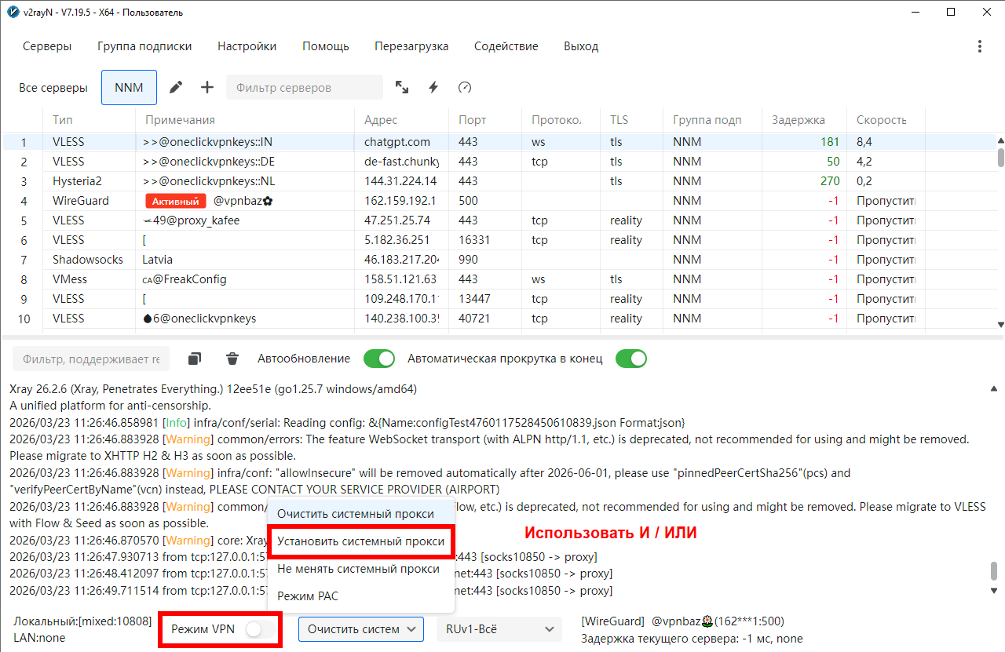The height and width of the screenshot is (652, 1005).
Task: Click the expand arrows icon beside server filter
Action: click(402, 87)
